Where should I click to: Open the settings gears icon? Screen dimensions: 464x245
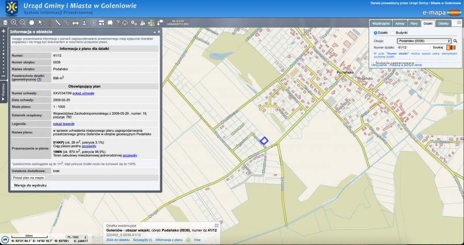(x=134, y=23)
